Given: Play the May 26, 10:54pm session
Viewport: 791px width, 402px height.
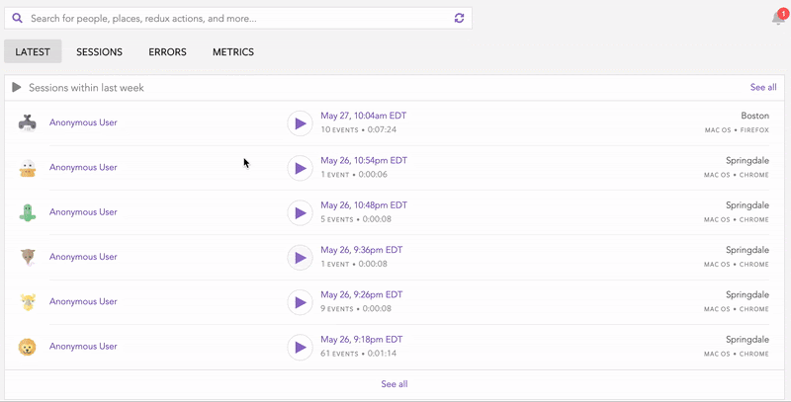Looking at the screenshot, I should 300,168.
